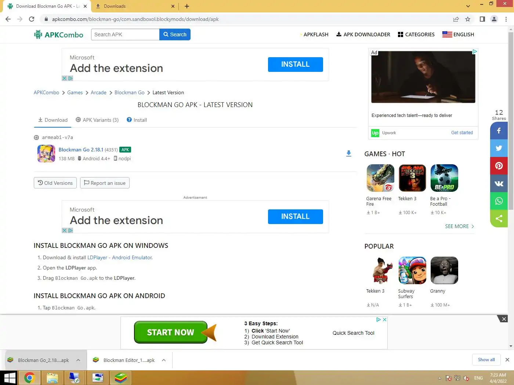
Task: Click the Old Versions button
Action: 55,183
